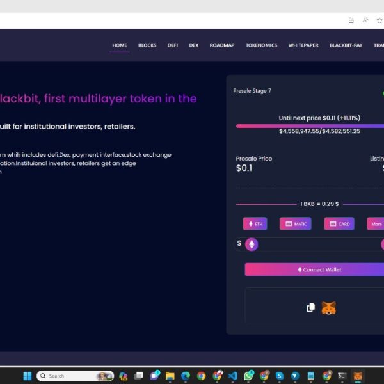Open the DEFI menu item
The image size is (384, 384).
pyautogui.click(x=173, y=45)
